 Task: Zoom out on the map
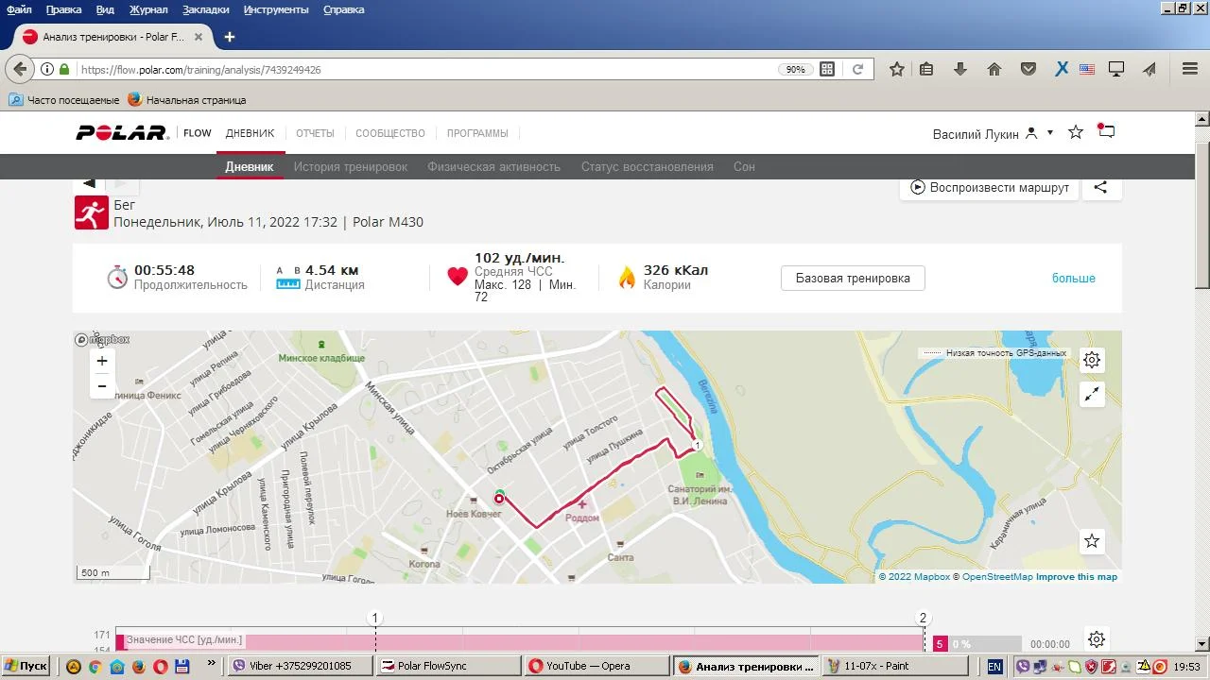coord(102,386)
